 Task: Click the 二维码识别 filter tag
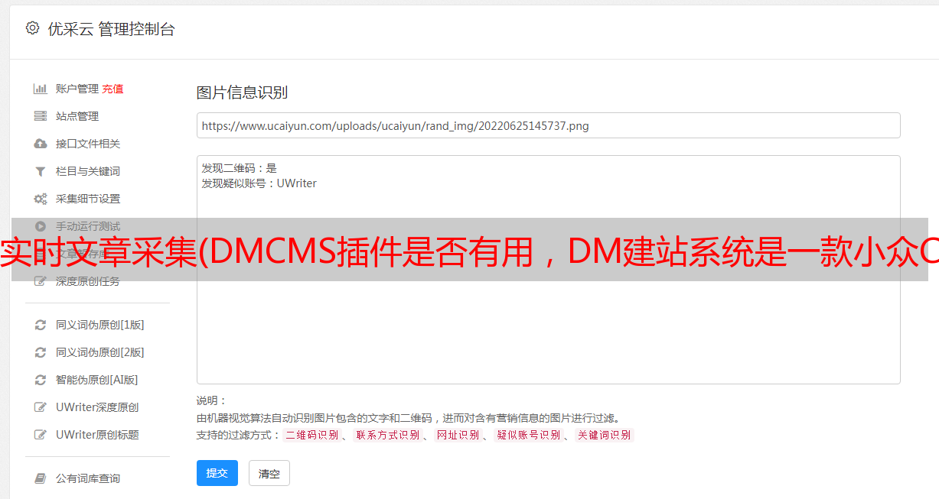click(x=311, y=435)
